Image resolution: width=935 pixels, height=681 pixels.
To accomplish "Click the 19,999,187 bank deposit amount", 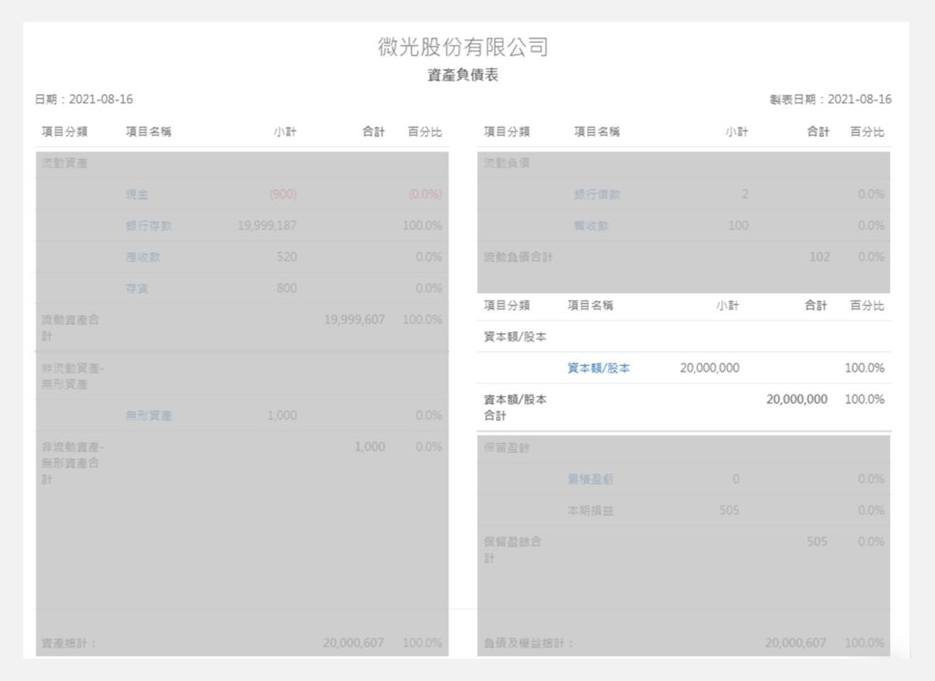I will click(268, 226).
